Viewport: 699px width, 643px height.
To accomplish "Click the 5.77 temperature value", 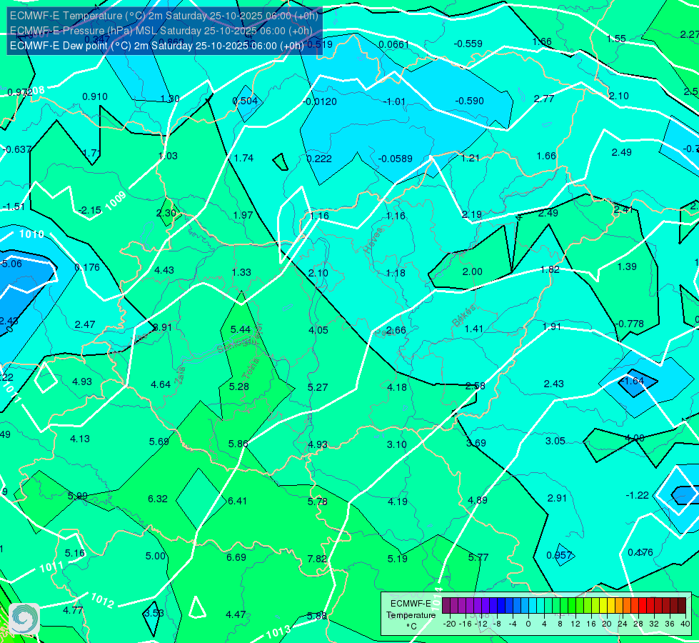I will [x=478, y=557].
